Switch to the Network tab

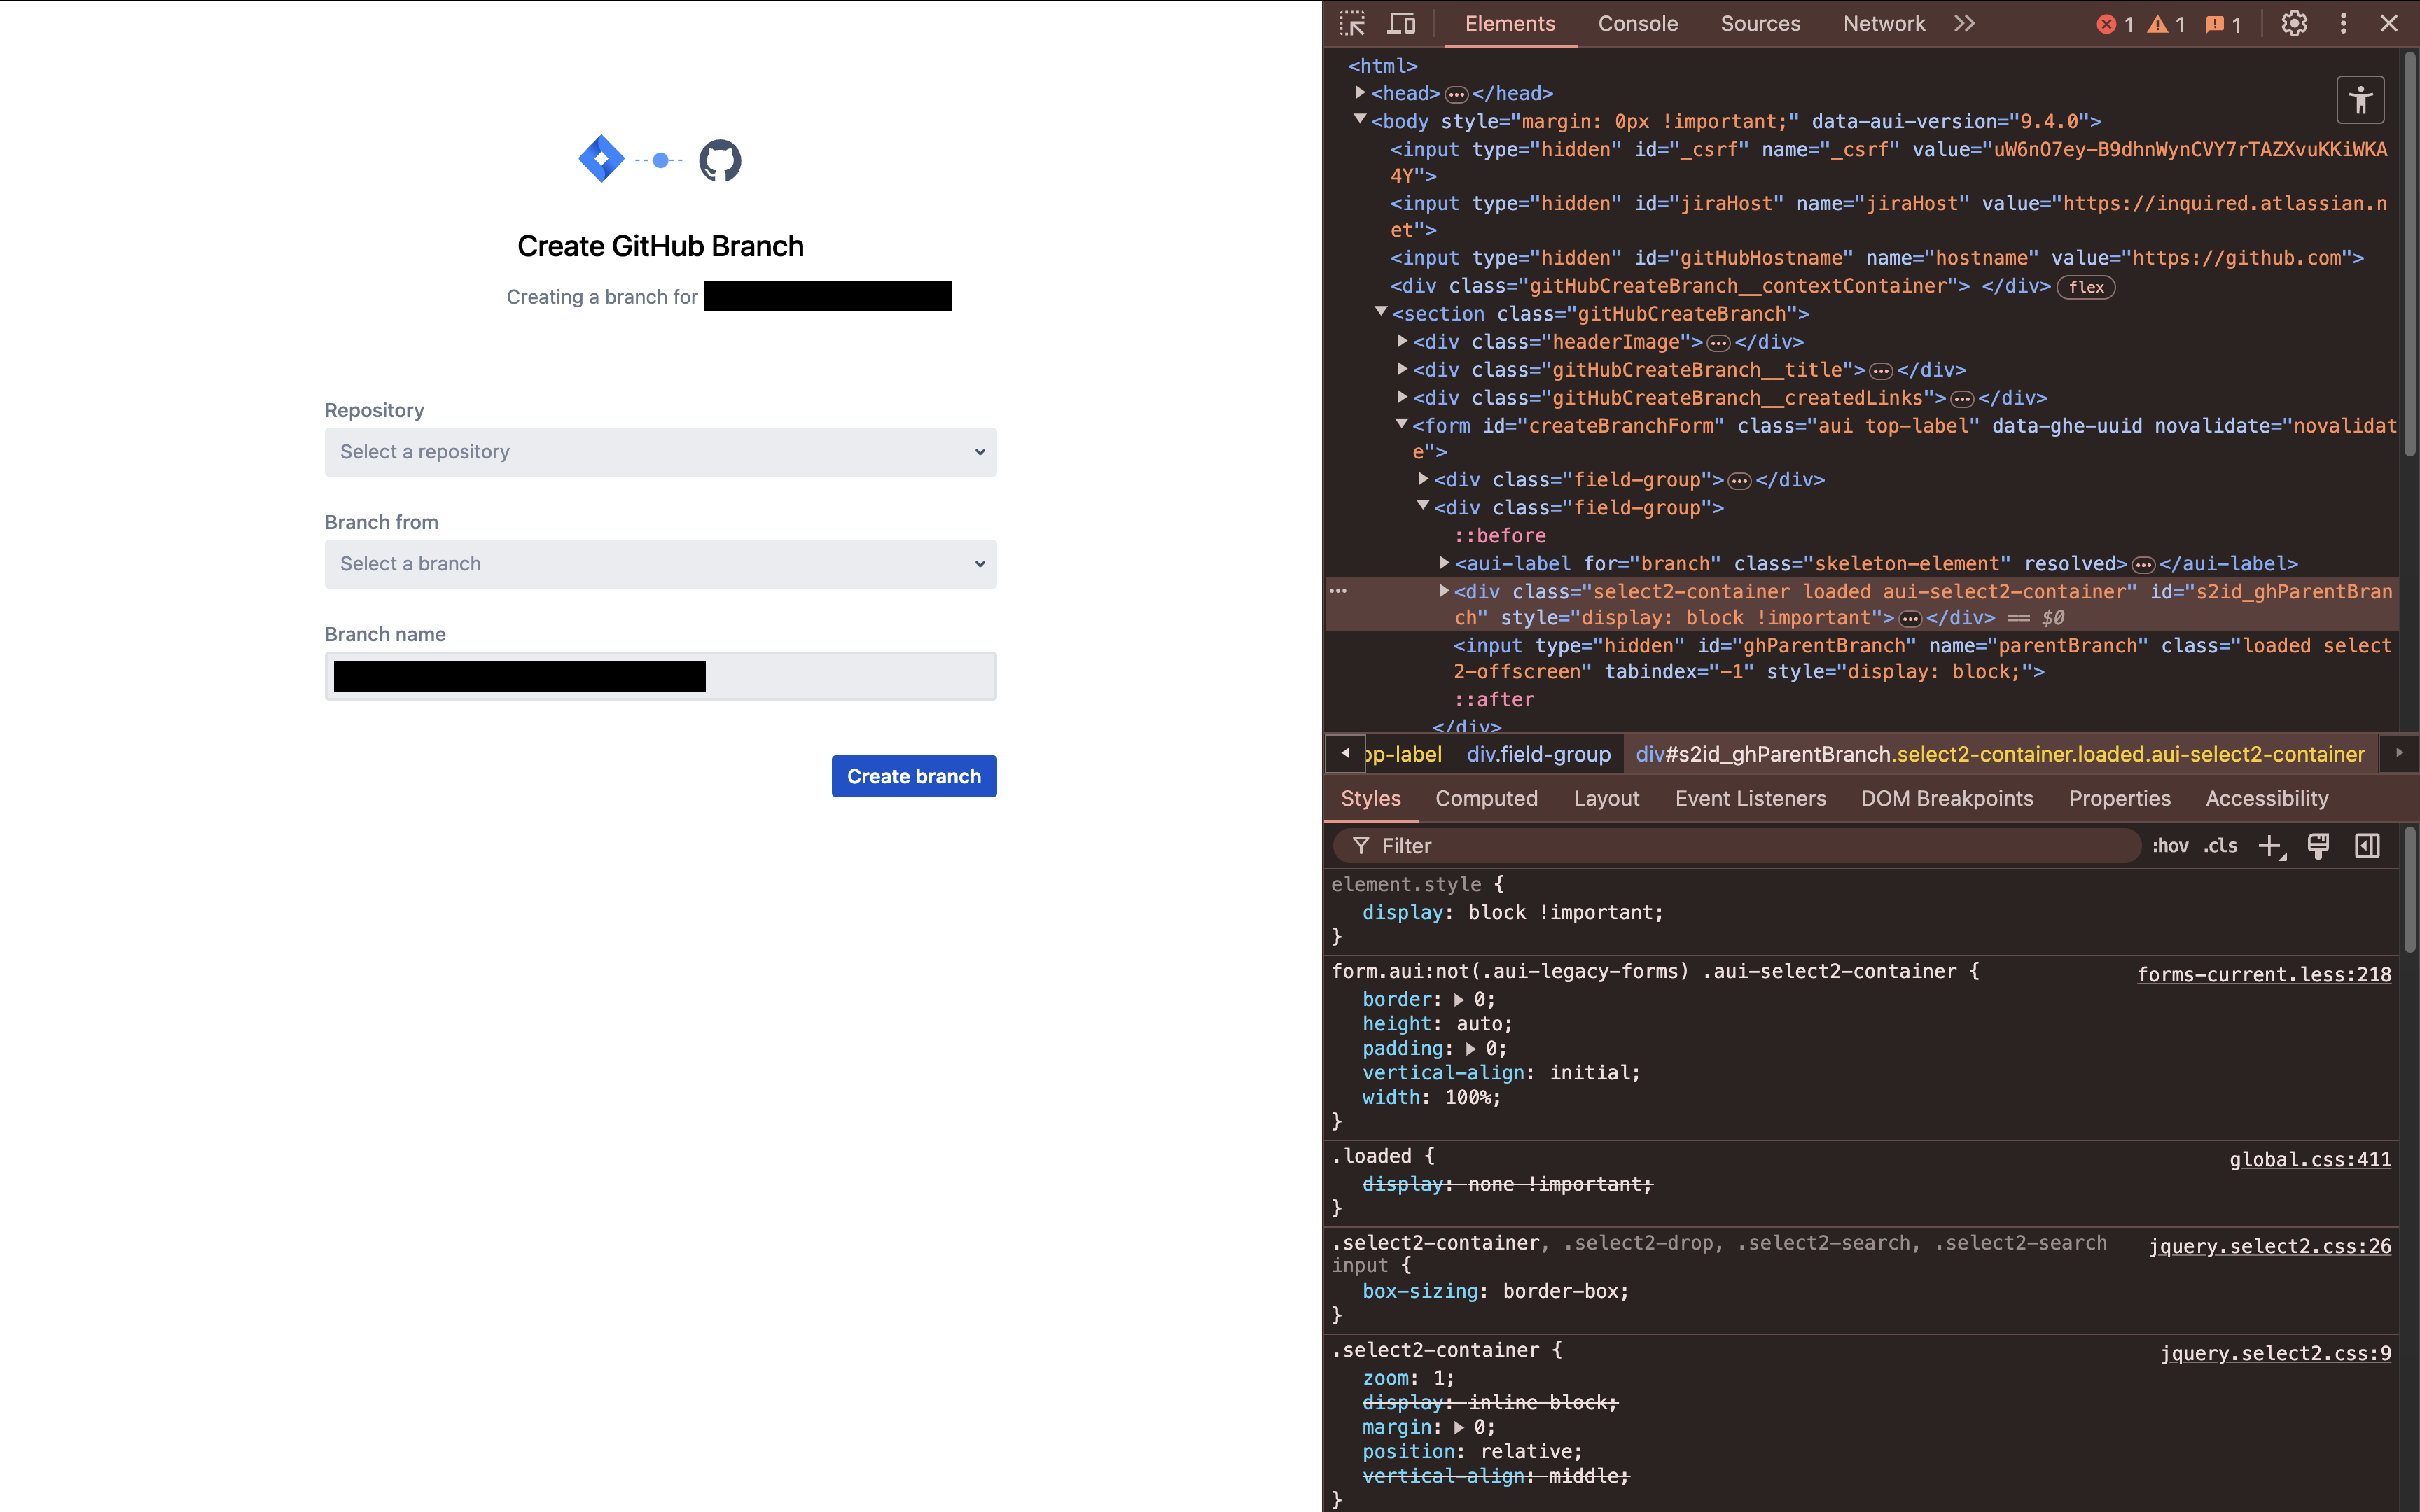[1884, 24]
